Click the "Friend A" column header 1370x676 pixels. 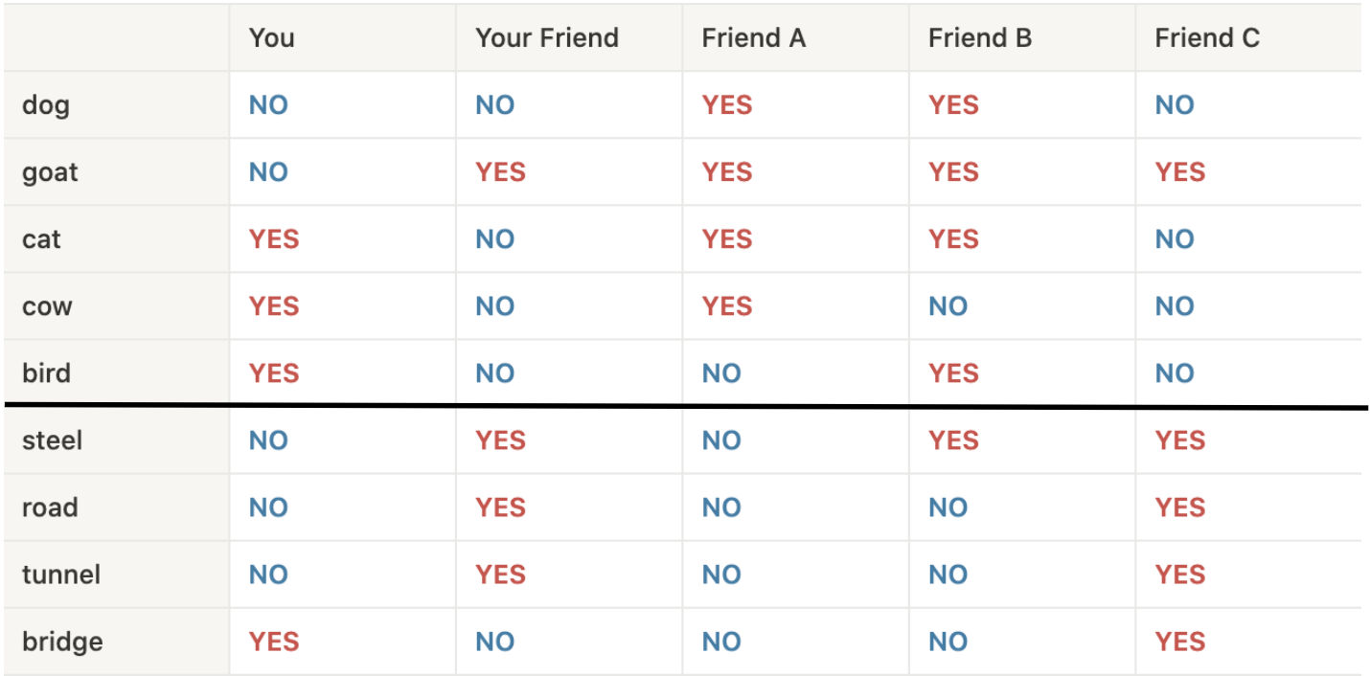(x=753, y=38)
